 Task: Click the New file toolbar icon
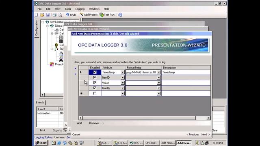click(37, 15)
